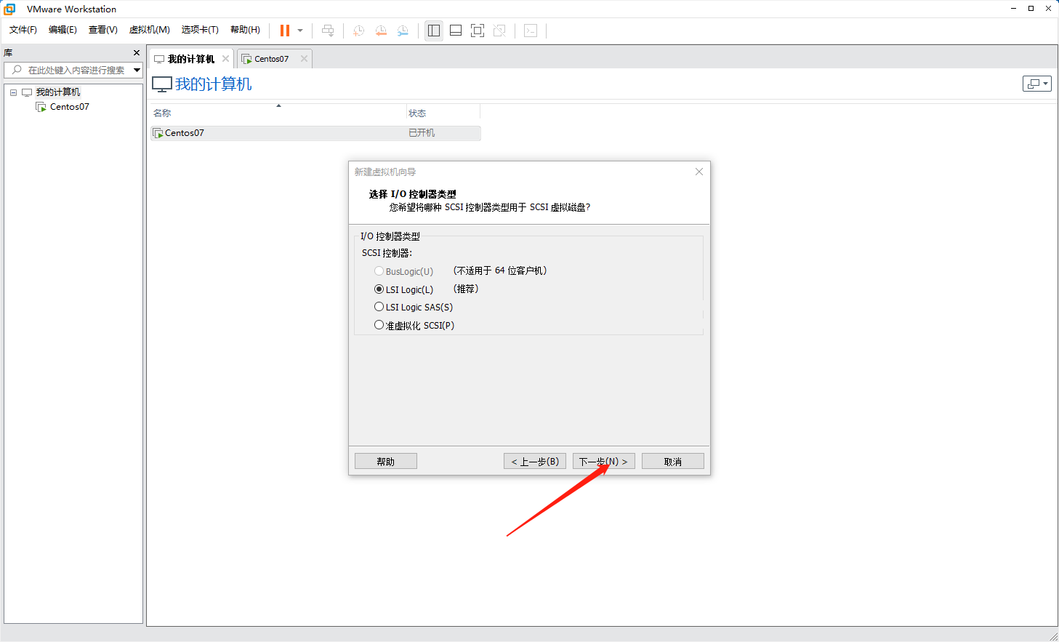Screen dimensions: 1059x642
Task: Open the snapshot manager
Action: (403, 31)
